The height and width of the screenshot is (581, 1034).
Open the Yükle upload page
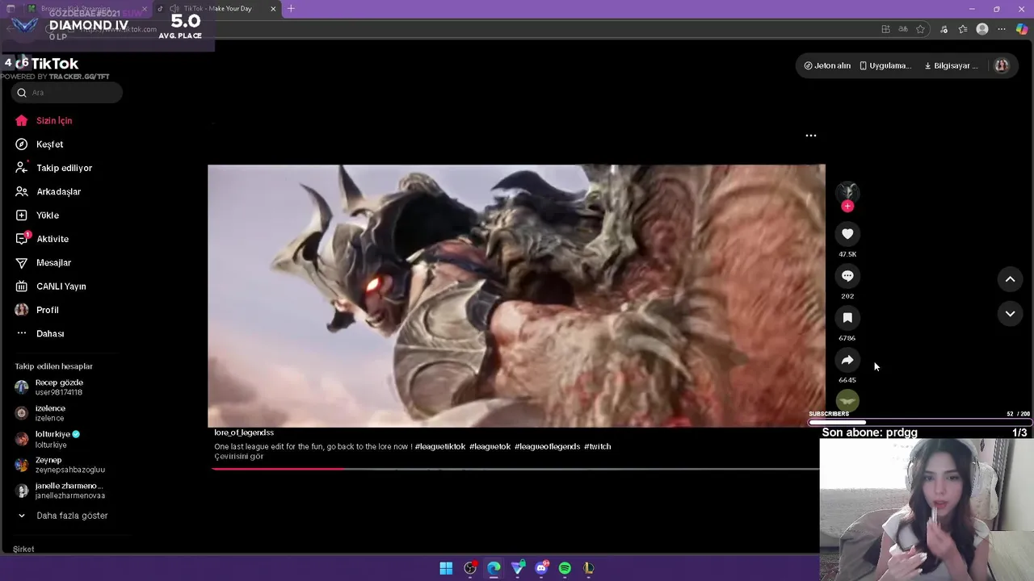37,215
